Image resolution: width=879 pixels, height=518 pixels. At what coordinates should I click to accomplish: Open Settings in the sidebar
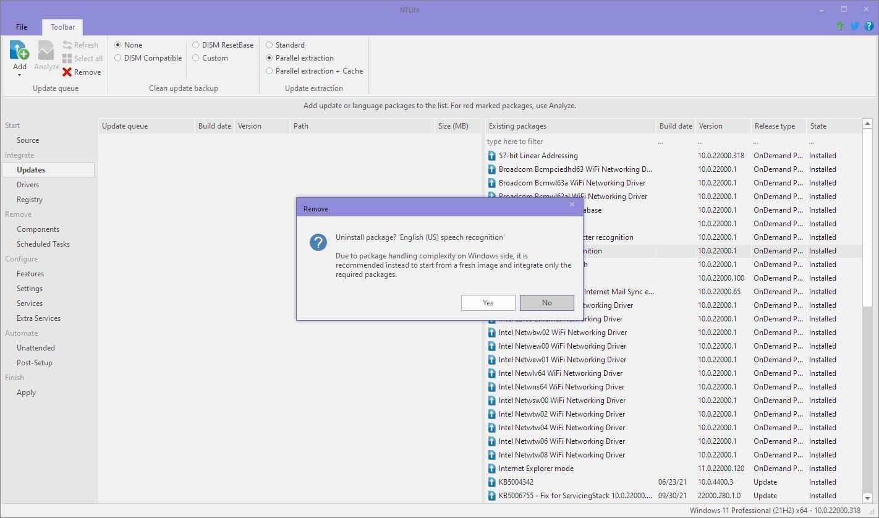pos(30,289)
